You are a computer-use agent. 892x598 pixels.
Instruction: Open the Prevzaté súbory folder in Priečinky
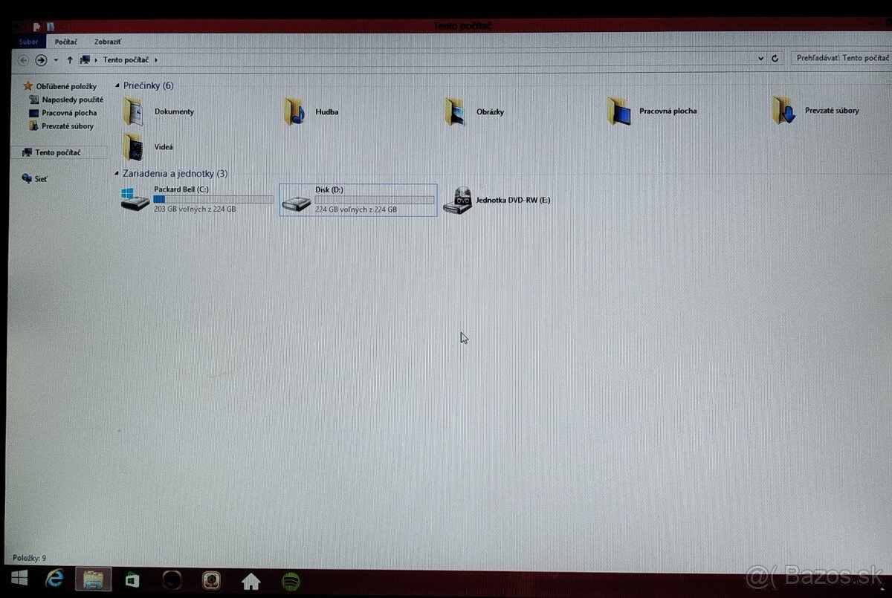815,111
